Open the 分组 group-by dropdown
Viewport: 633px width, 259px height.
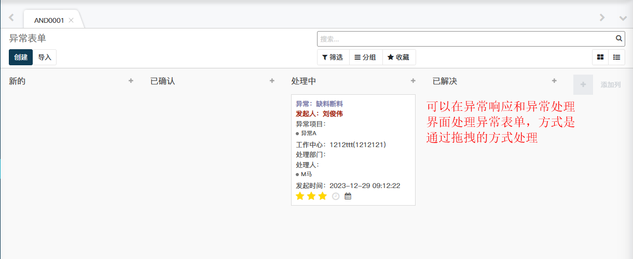[365, 57]
